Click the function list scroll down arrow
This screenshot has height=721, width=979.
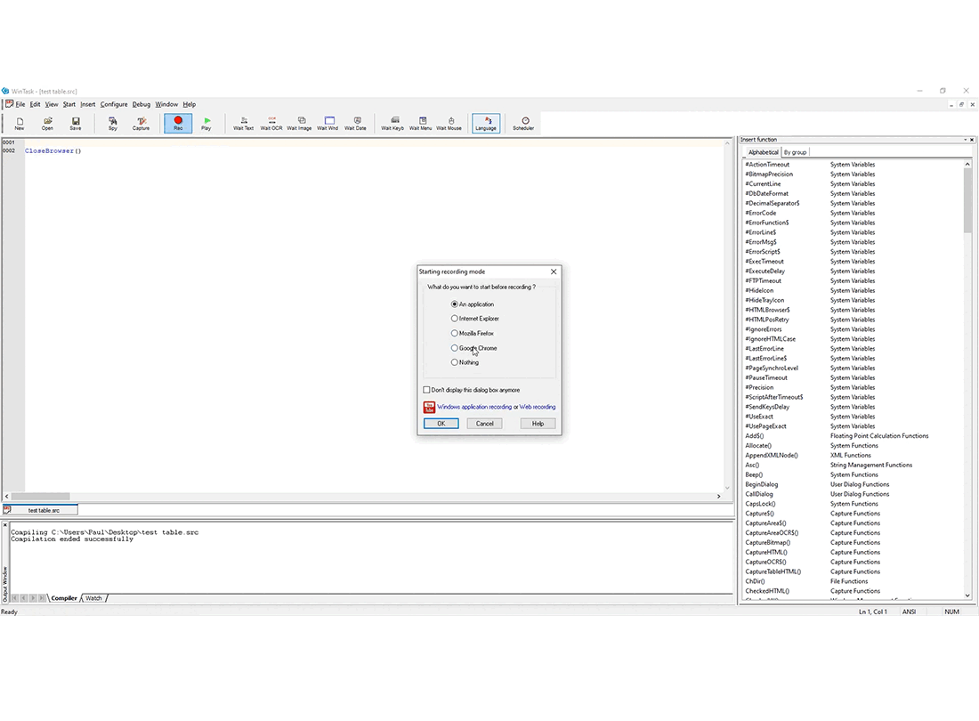(967, 595)
